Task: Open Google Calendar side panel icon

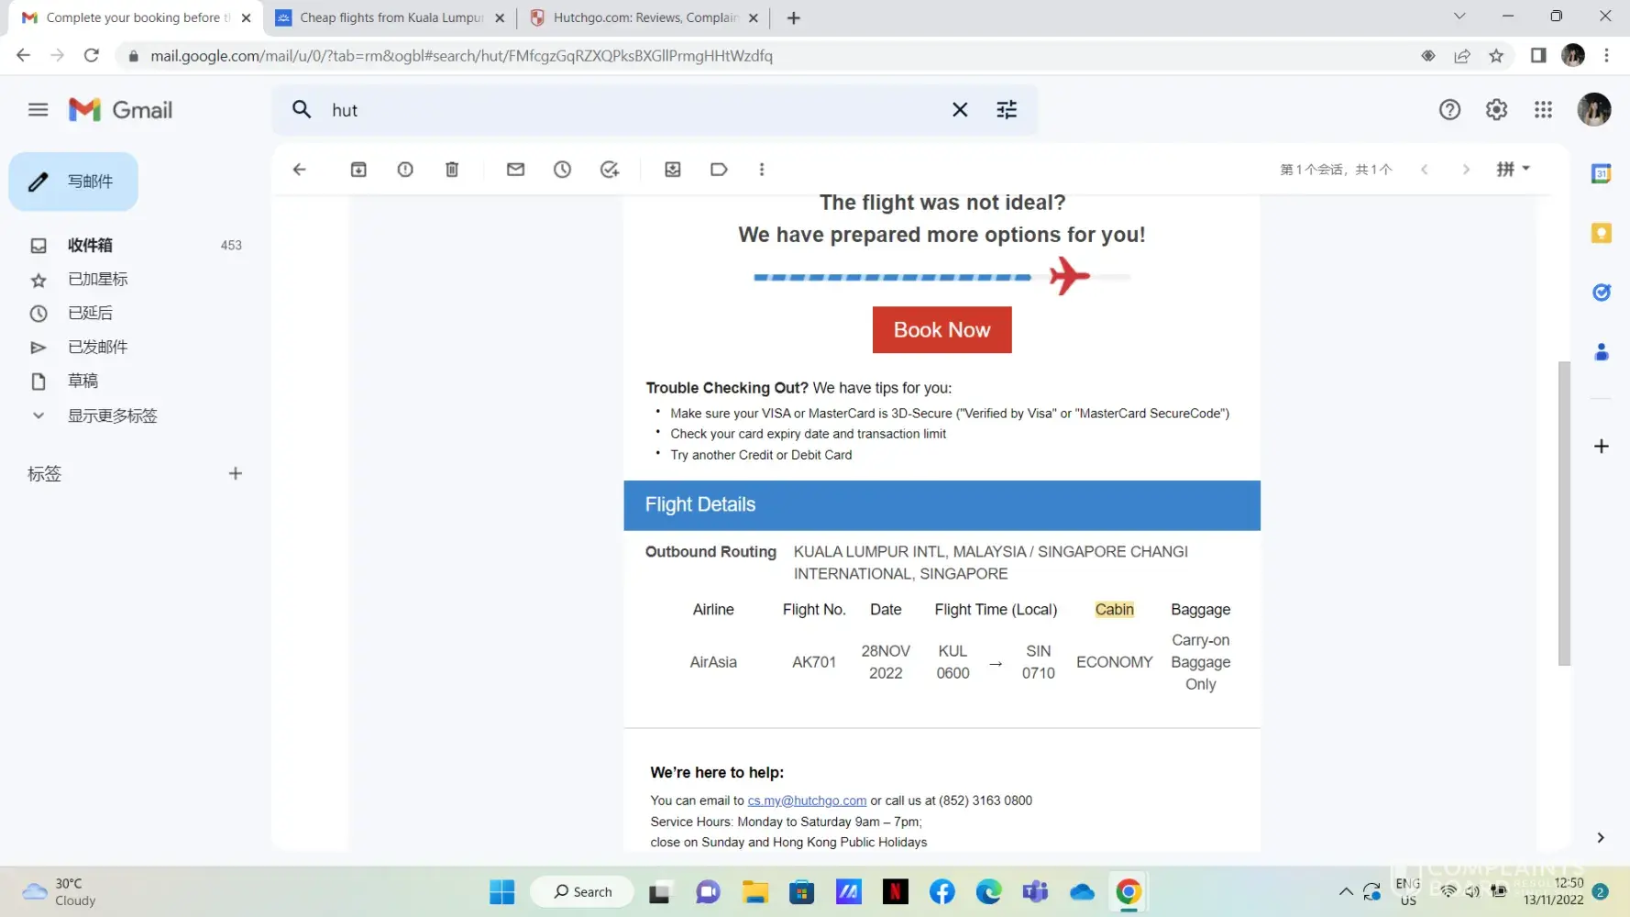Action: click(x=1602, y=173)
